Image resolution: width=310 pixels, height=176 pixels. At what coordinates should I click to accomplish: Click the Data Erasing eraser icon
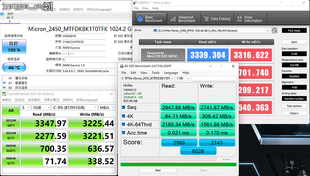coord(206,19)
